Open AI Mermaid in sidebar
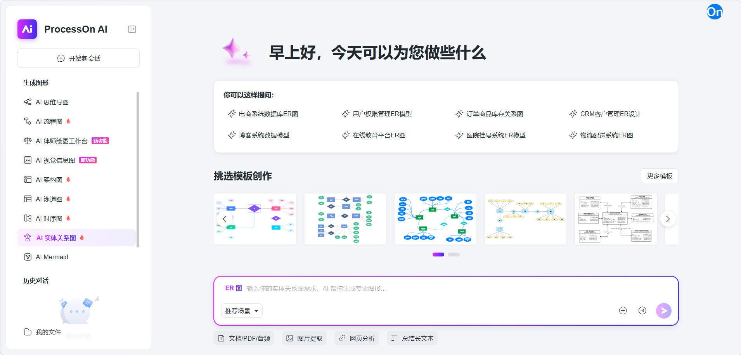 point(76,257)
